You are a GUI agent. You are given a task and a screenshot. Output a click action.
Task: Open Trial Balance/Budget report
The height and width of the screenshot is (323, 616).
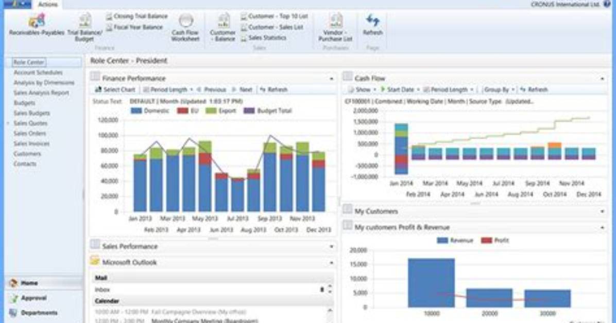(x=85, y=27)
